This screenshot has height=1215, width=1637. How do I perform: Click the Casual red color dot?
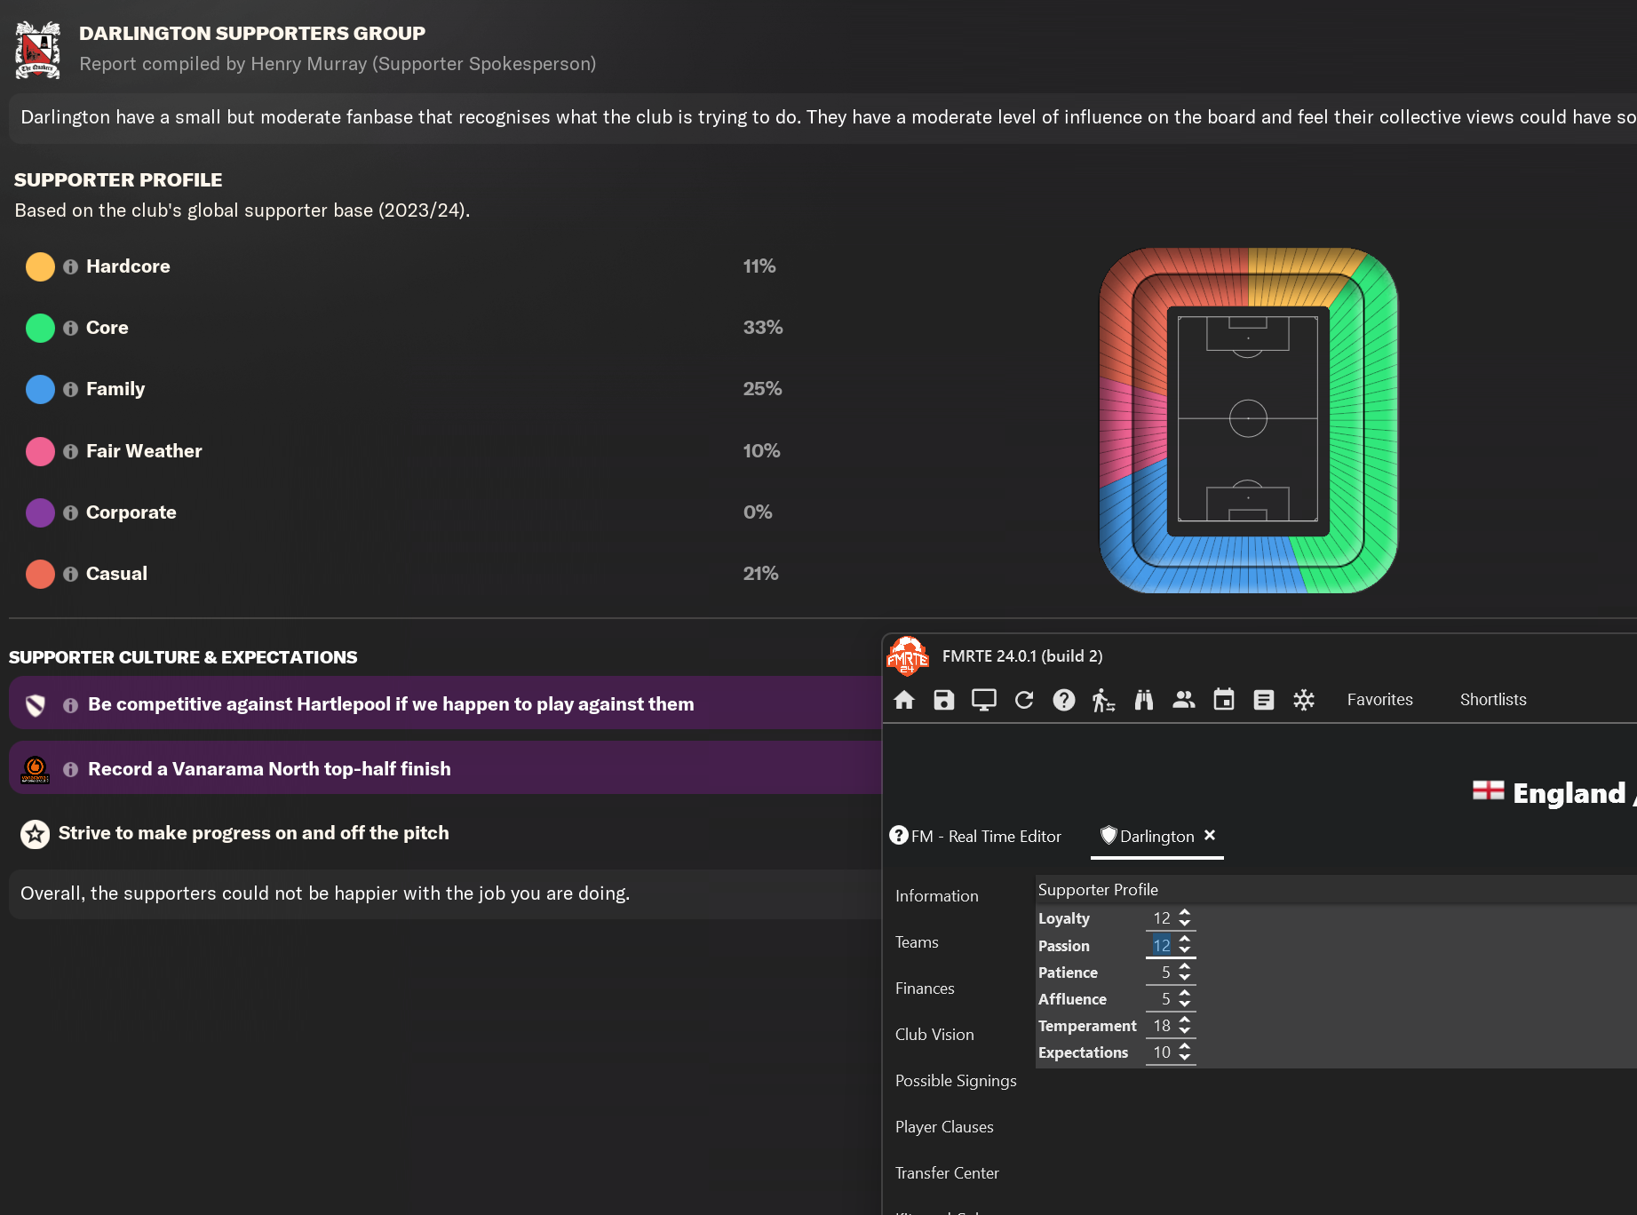40,575
